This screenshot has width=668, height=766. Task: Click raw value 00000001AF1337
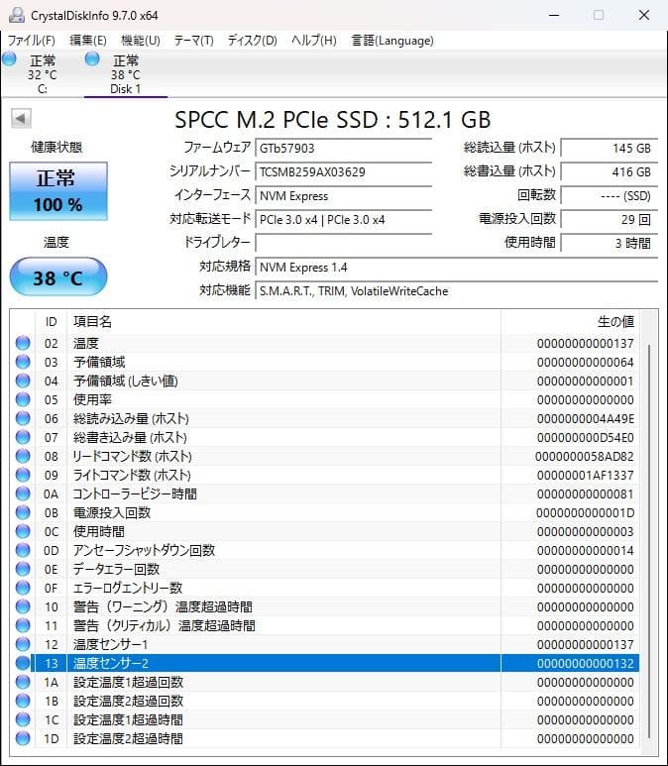(585, 476)
